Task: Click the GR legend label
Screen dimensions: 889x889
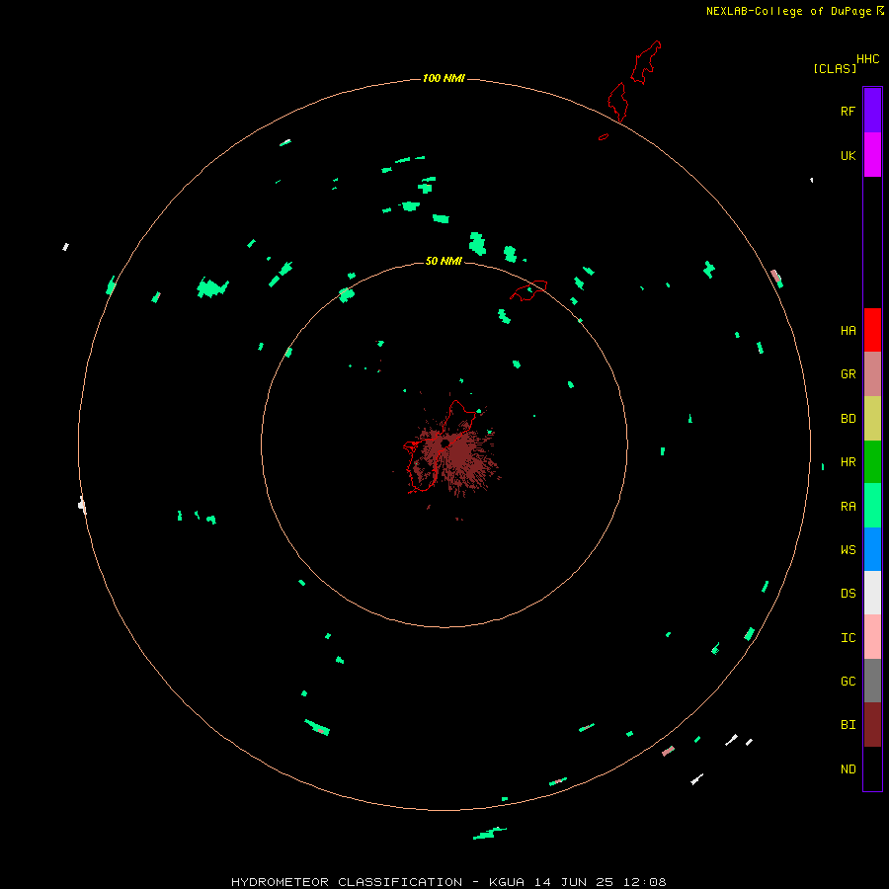Action: pyautogui.click(x=848, y=374)
